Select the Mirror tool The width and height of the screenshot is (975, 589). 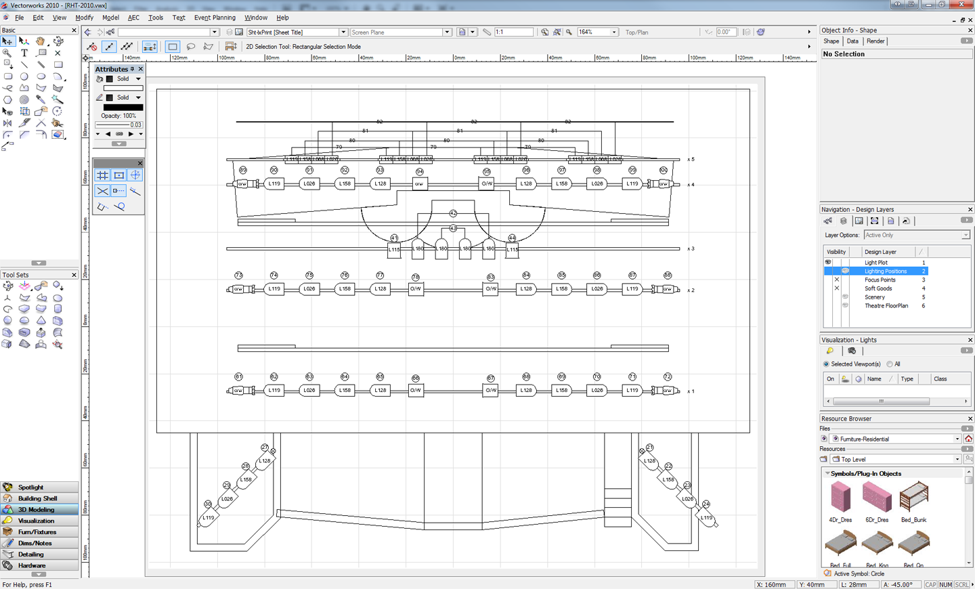click(x=7, y=123)
